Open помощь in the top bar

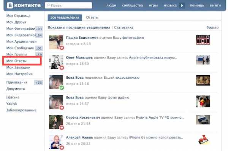coord(197,5)
